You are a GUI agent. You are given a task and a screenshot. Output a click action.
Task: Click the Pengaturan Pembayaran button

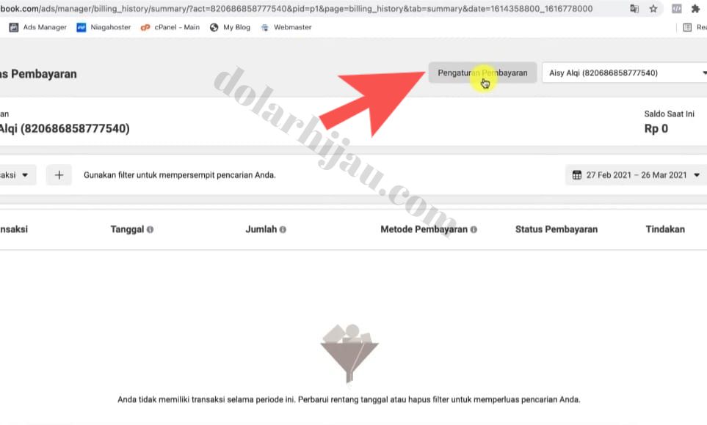[482, 73]
